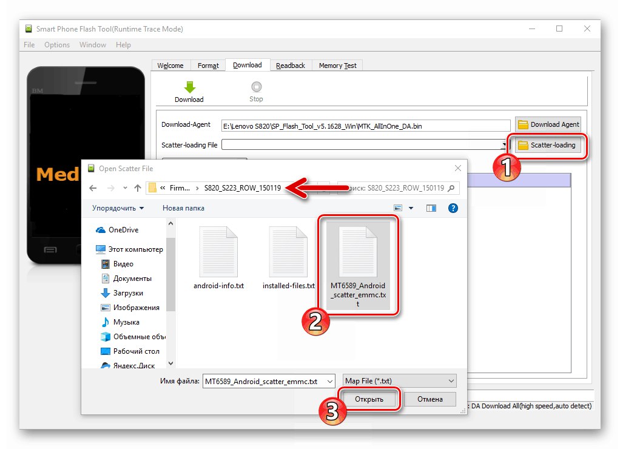Image resolution: width=620 pixels, height=449 pixels.
Task: Click the Back navigation arrow
Action: pyautogui.click(x=92, y=188)
